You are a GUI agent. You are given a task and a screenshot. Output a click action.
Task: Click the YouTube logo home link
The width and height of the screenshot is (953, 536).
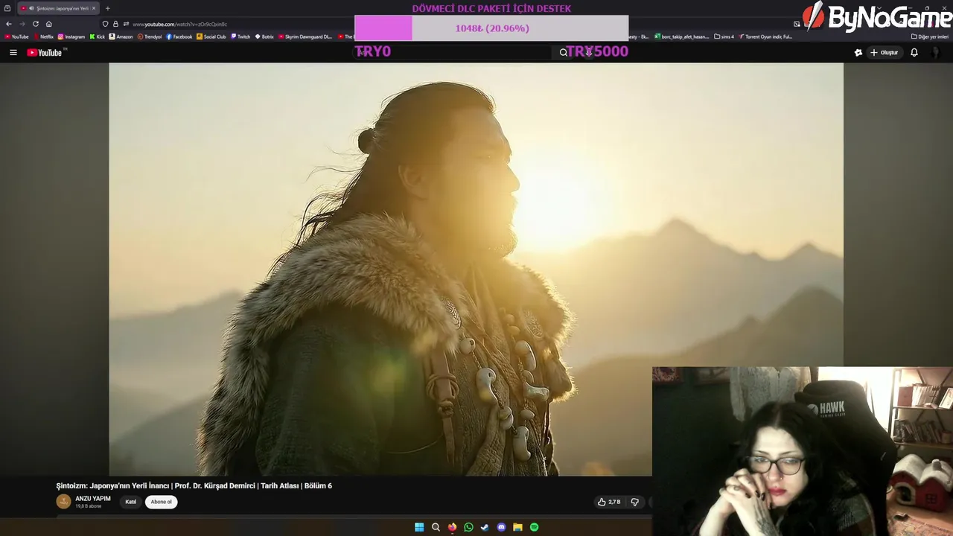tap(46, 52)
